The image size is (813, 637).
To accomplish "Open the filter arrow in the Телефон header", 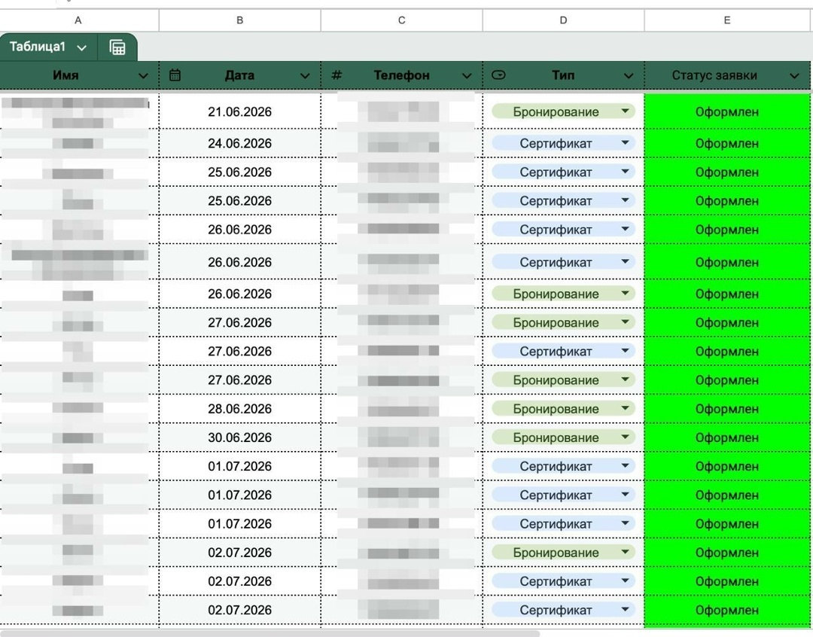I will tap(467, 76).
